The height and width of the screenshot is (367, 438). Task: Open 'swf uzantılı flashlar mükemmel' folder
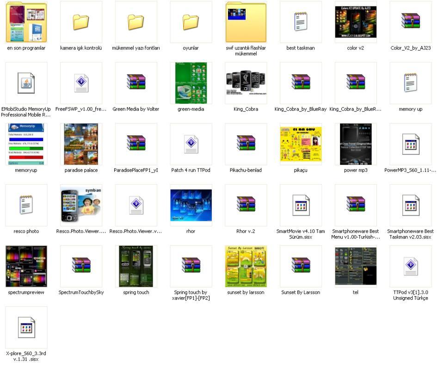pos(246,22)
